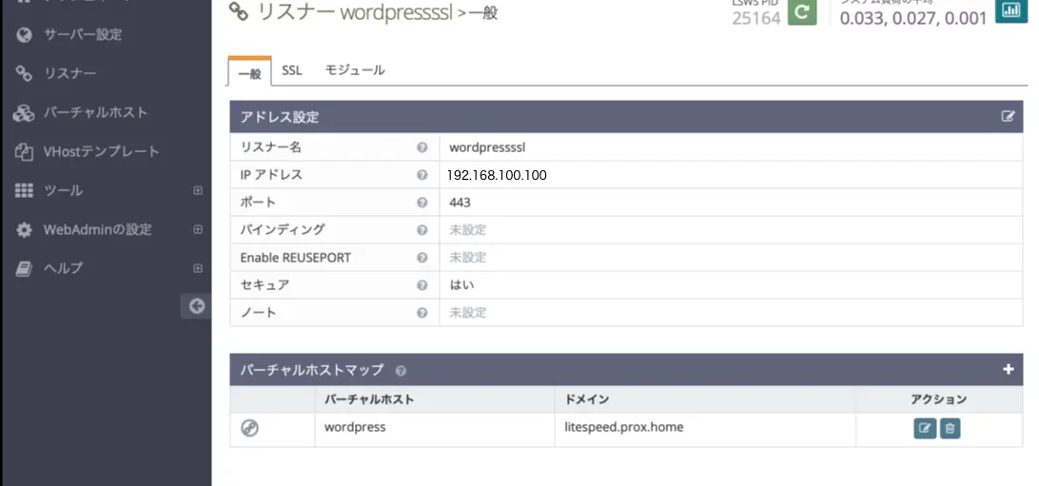The height and width of the screenshot is (486, 1039).
Task: Click the globe icon beside サーバー設定
Action: click(x=24, y=34)
